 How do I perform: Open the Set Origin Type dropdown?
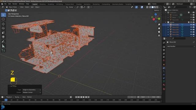tap(32, 90)
